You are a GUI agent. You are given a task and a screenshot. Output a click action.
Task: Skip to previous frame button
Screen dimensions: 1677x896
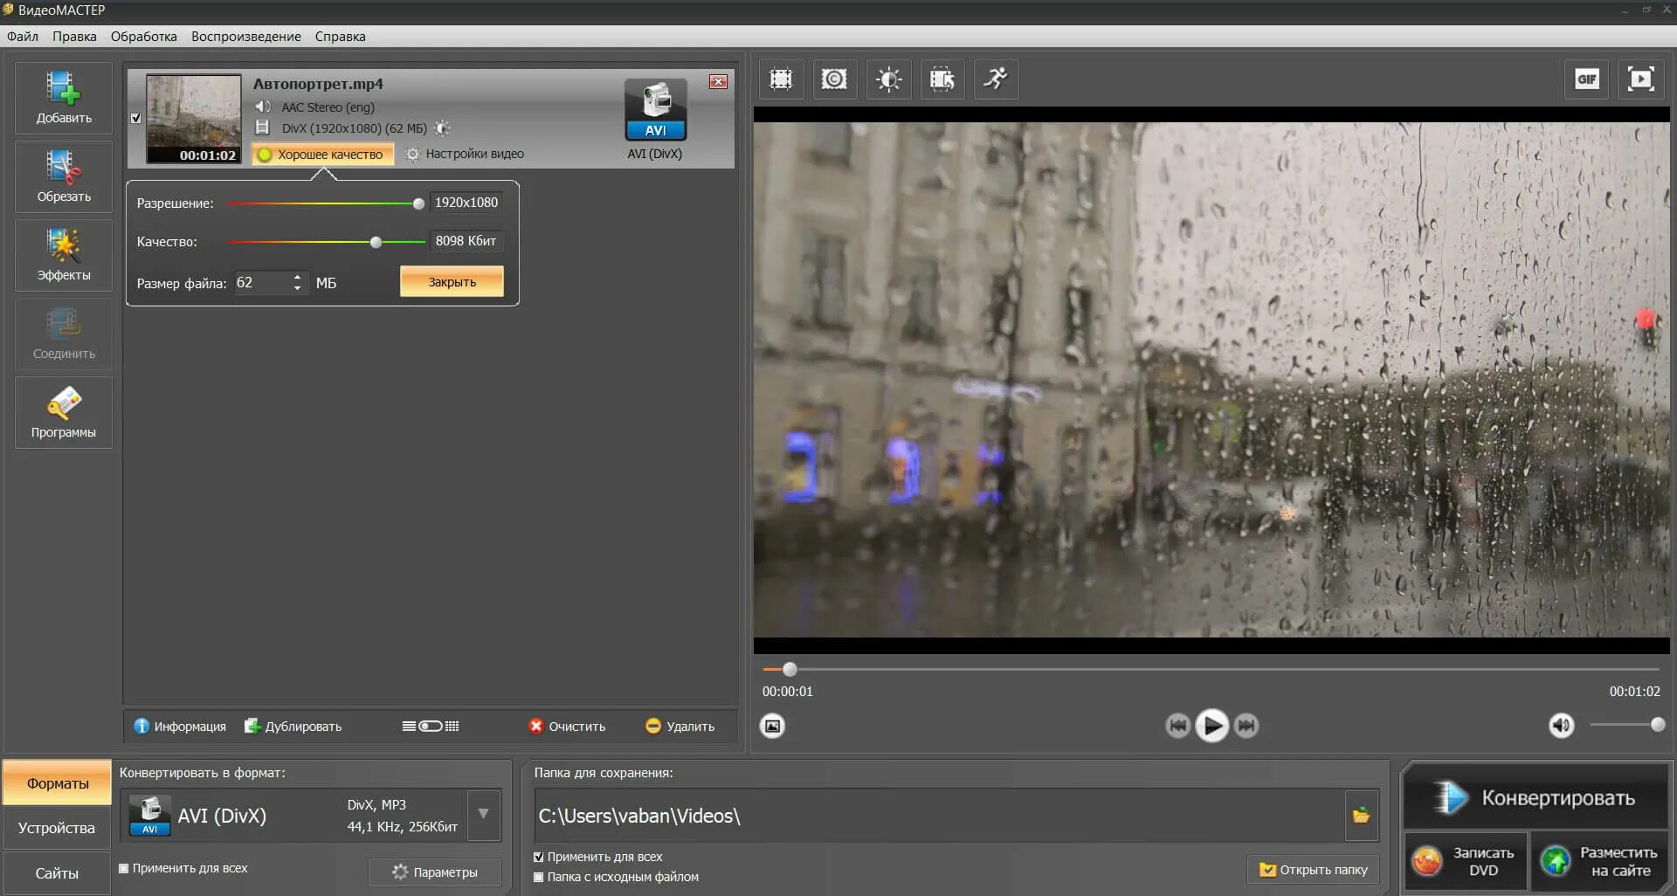click(1177, 725)
